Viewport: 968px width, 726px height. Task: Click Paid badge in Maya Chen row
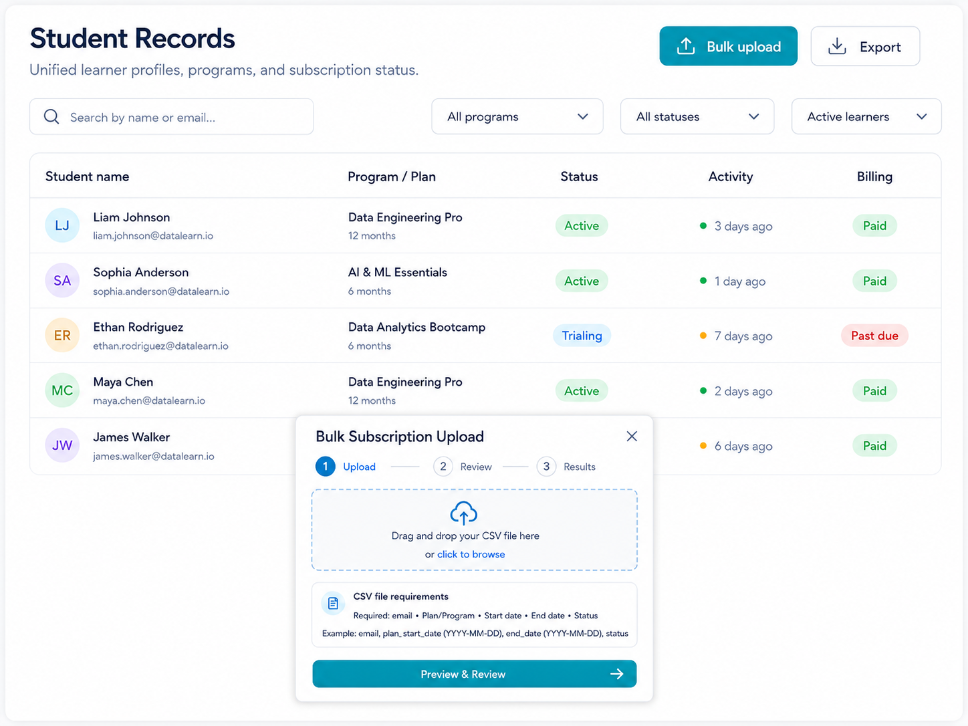pos(874,390)
